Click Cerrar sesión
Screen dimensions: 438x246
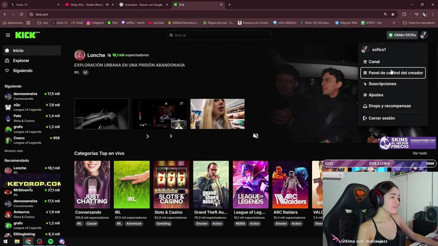tap(393, 118)
